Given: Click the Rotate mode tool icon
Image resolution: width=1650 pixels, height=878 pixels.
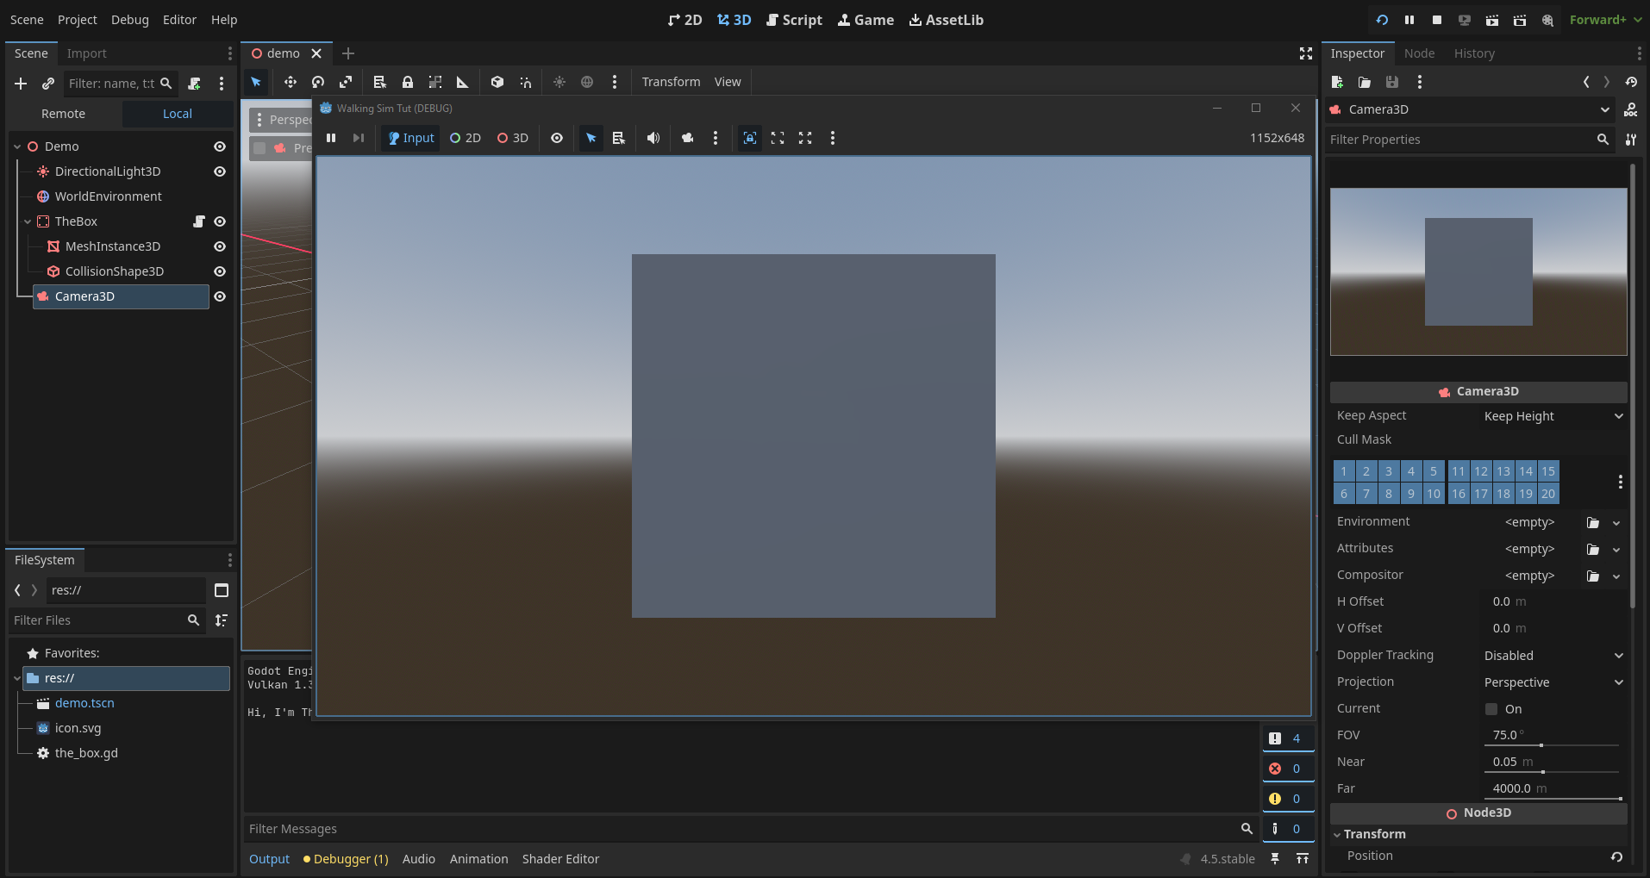Looking at the screenshot, I should click(318, 82).
